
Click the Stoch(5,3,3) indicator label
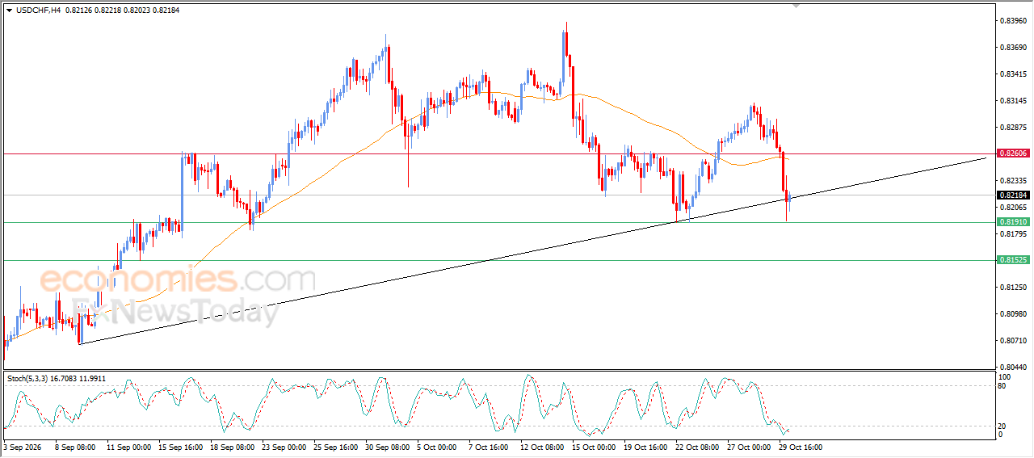coord(29,378)
